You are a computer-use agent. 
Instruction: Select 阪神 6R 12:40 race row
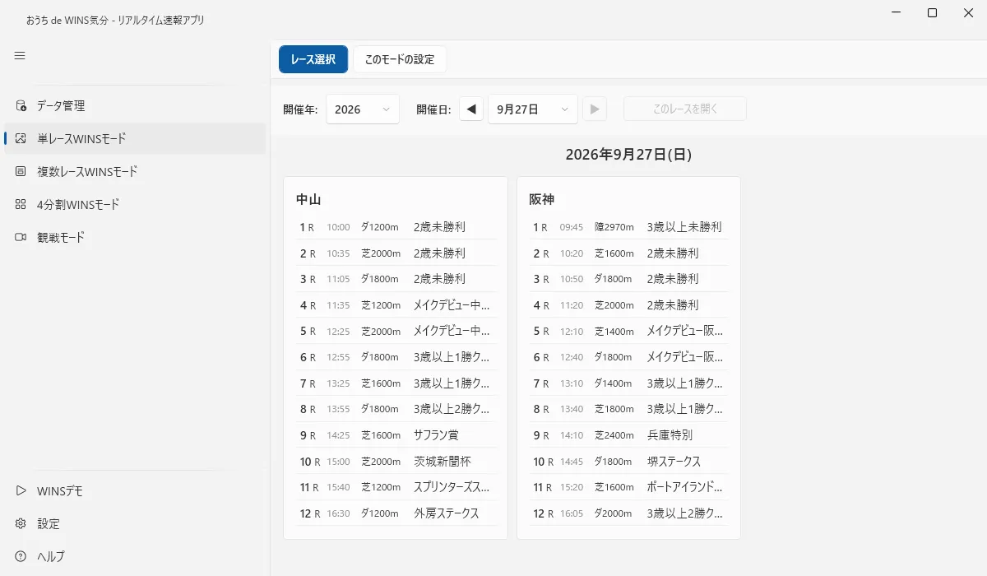[628, 357]
